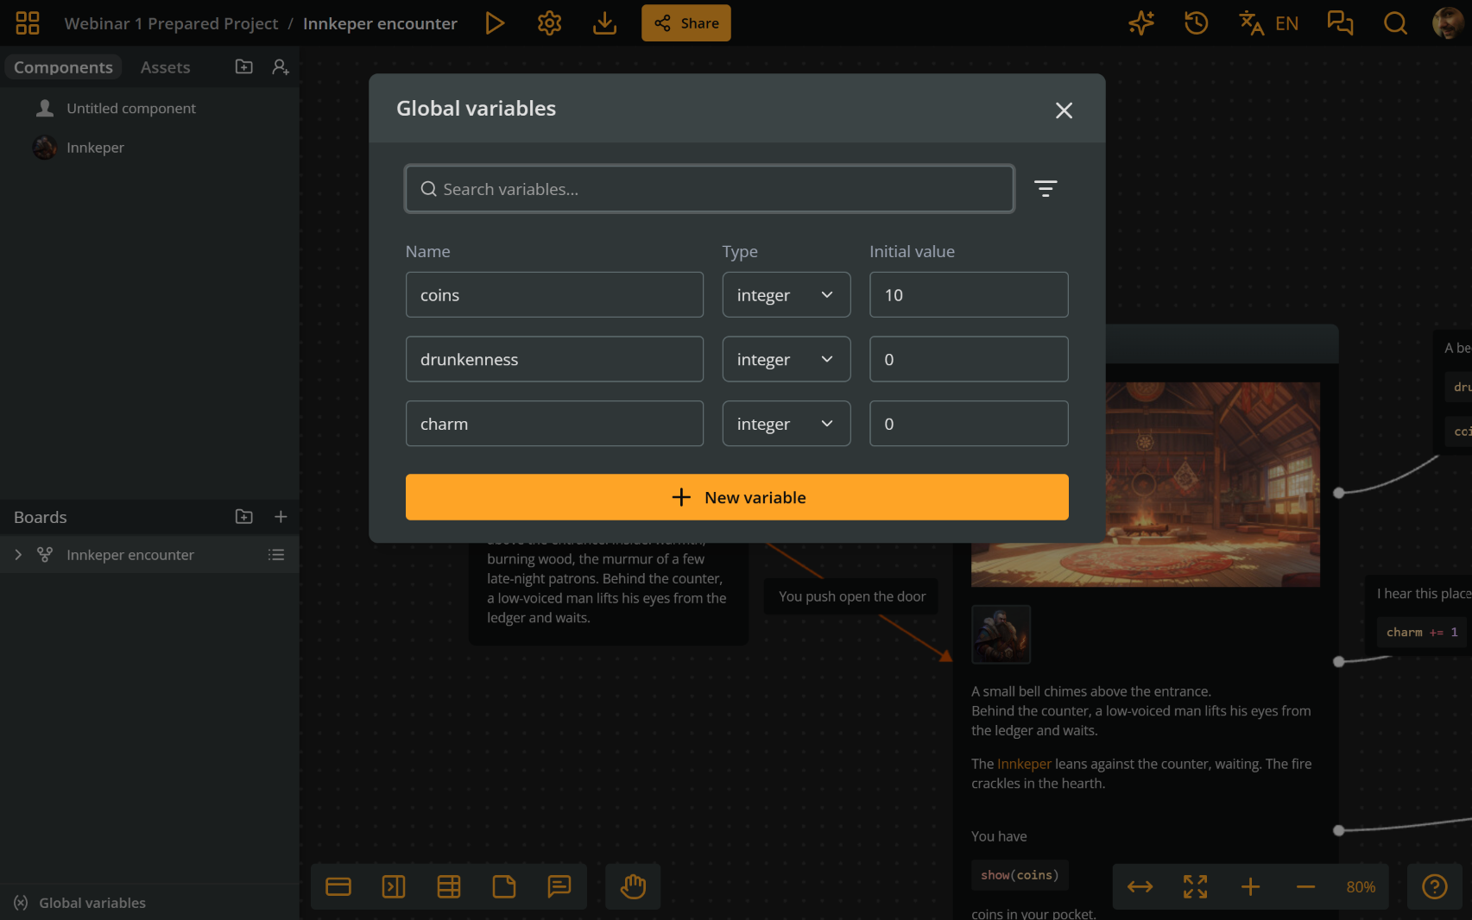This screenshot has height=920, width=1472.
Task: Switch to the Assets tab
Action: tap(166, 67)
